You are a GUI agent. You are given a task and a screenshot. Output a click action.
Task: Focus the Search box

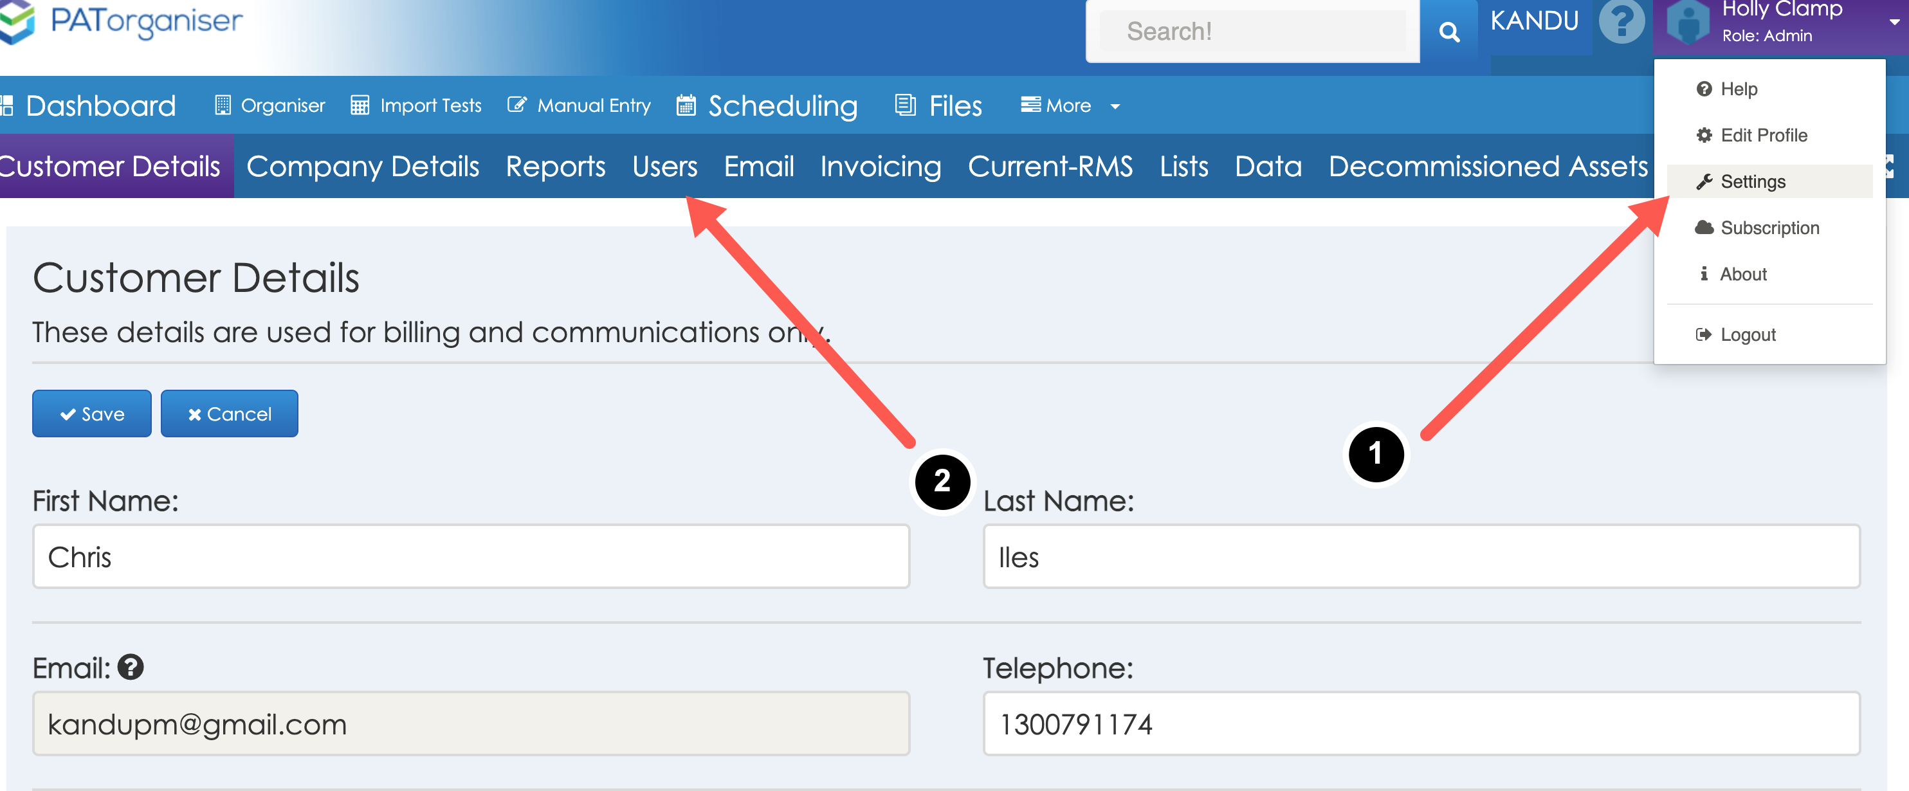1252,31
